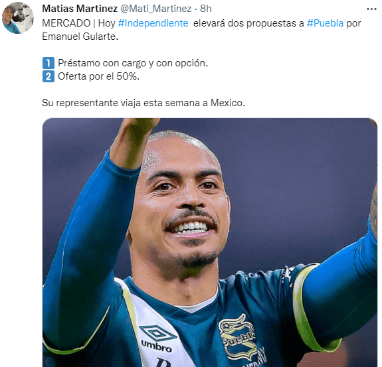
Task: Click the keycap number 2 emoji
Action: (48, 76)
